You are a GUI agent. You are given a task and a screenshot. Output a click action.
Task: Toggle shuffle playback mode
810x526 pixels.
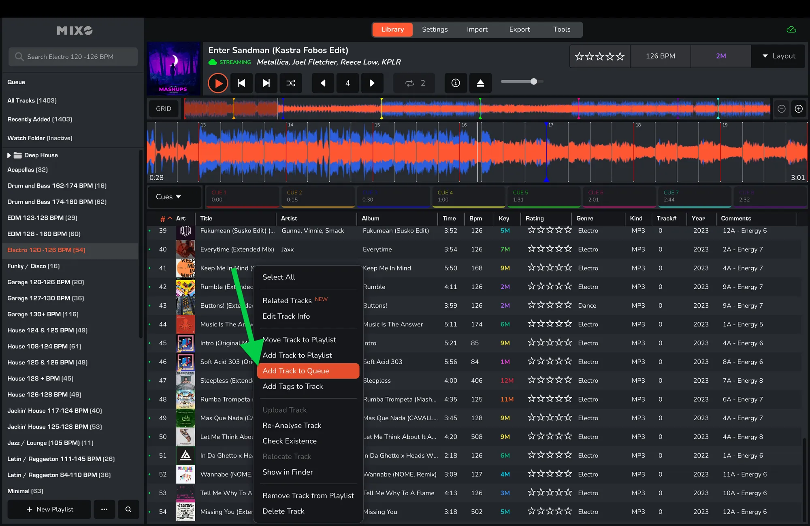[x=291, y=83]
